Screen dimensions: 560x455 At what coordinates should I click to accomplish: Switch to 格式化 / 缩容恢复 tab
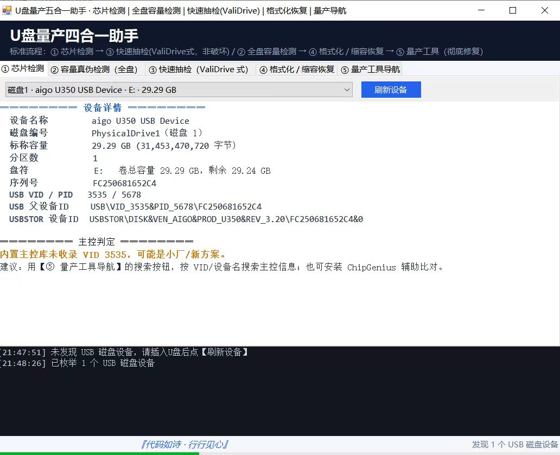[x=297, y=69]
